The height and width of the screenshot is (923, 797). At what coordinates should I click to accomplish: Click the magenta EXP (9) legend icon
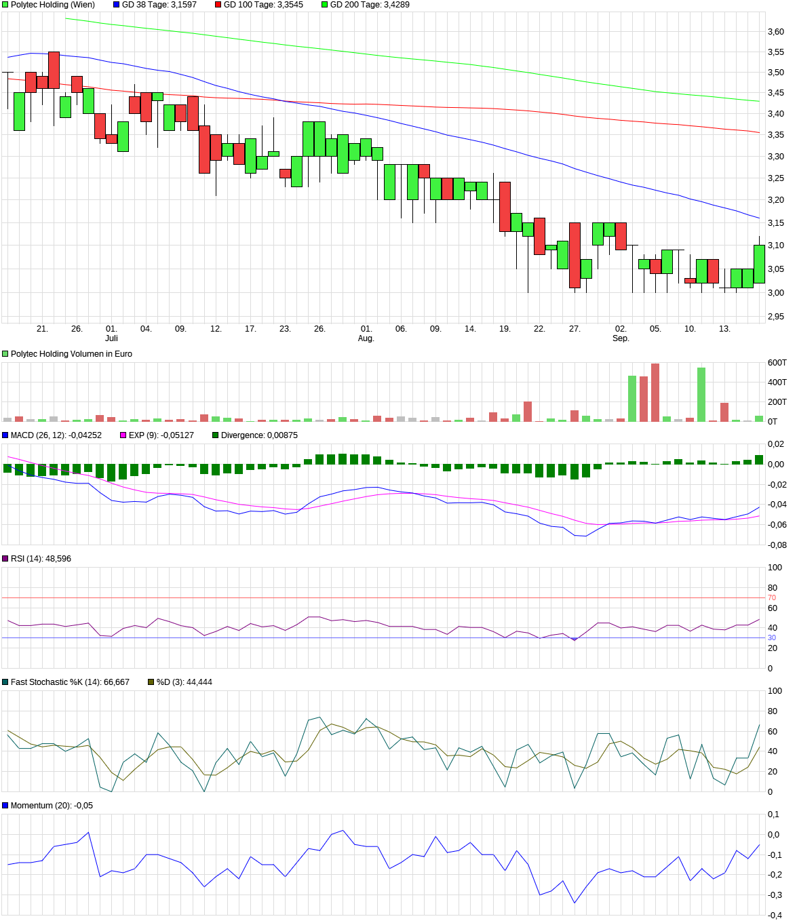coord(123,435)
